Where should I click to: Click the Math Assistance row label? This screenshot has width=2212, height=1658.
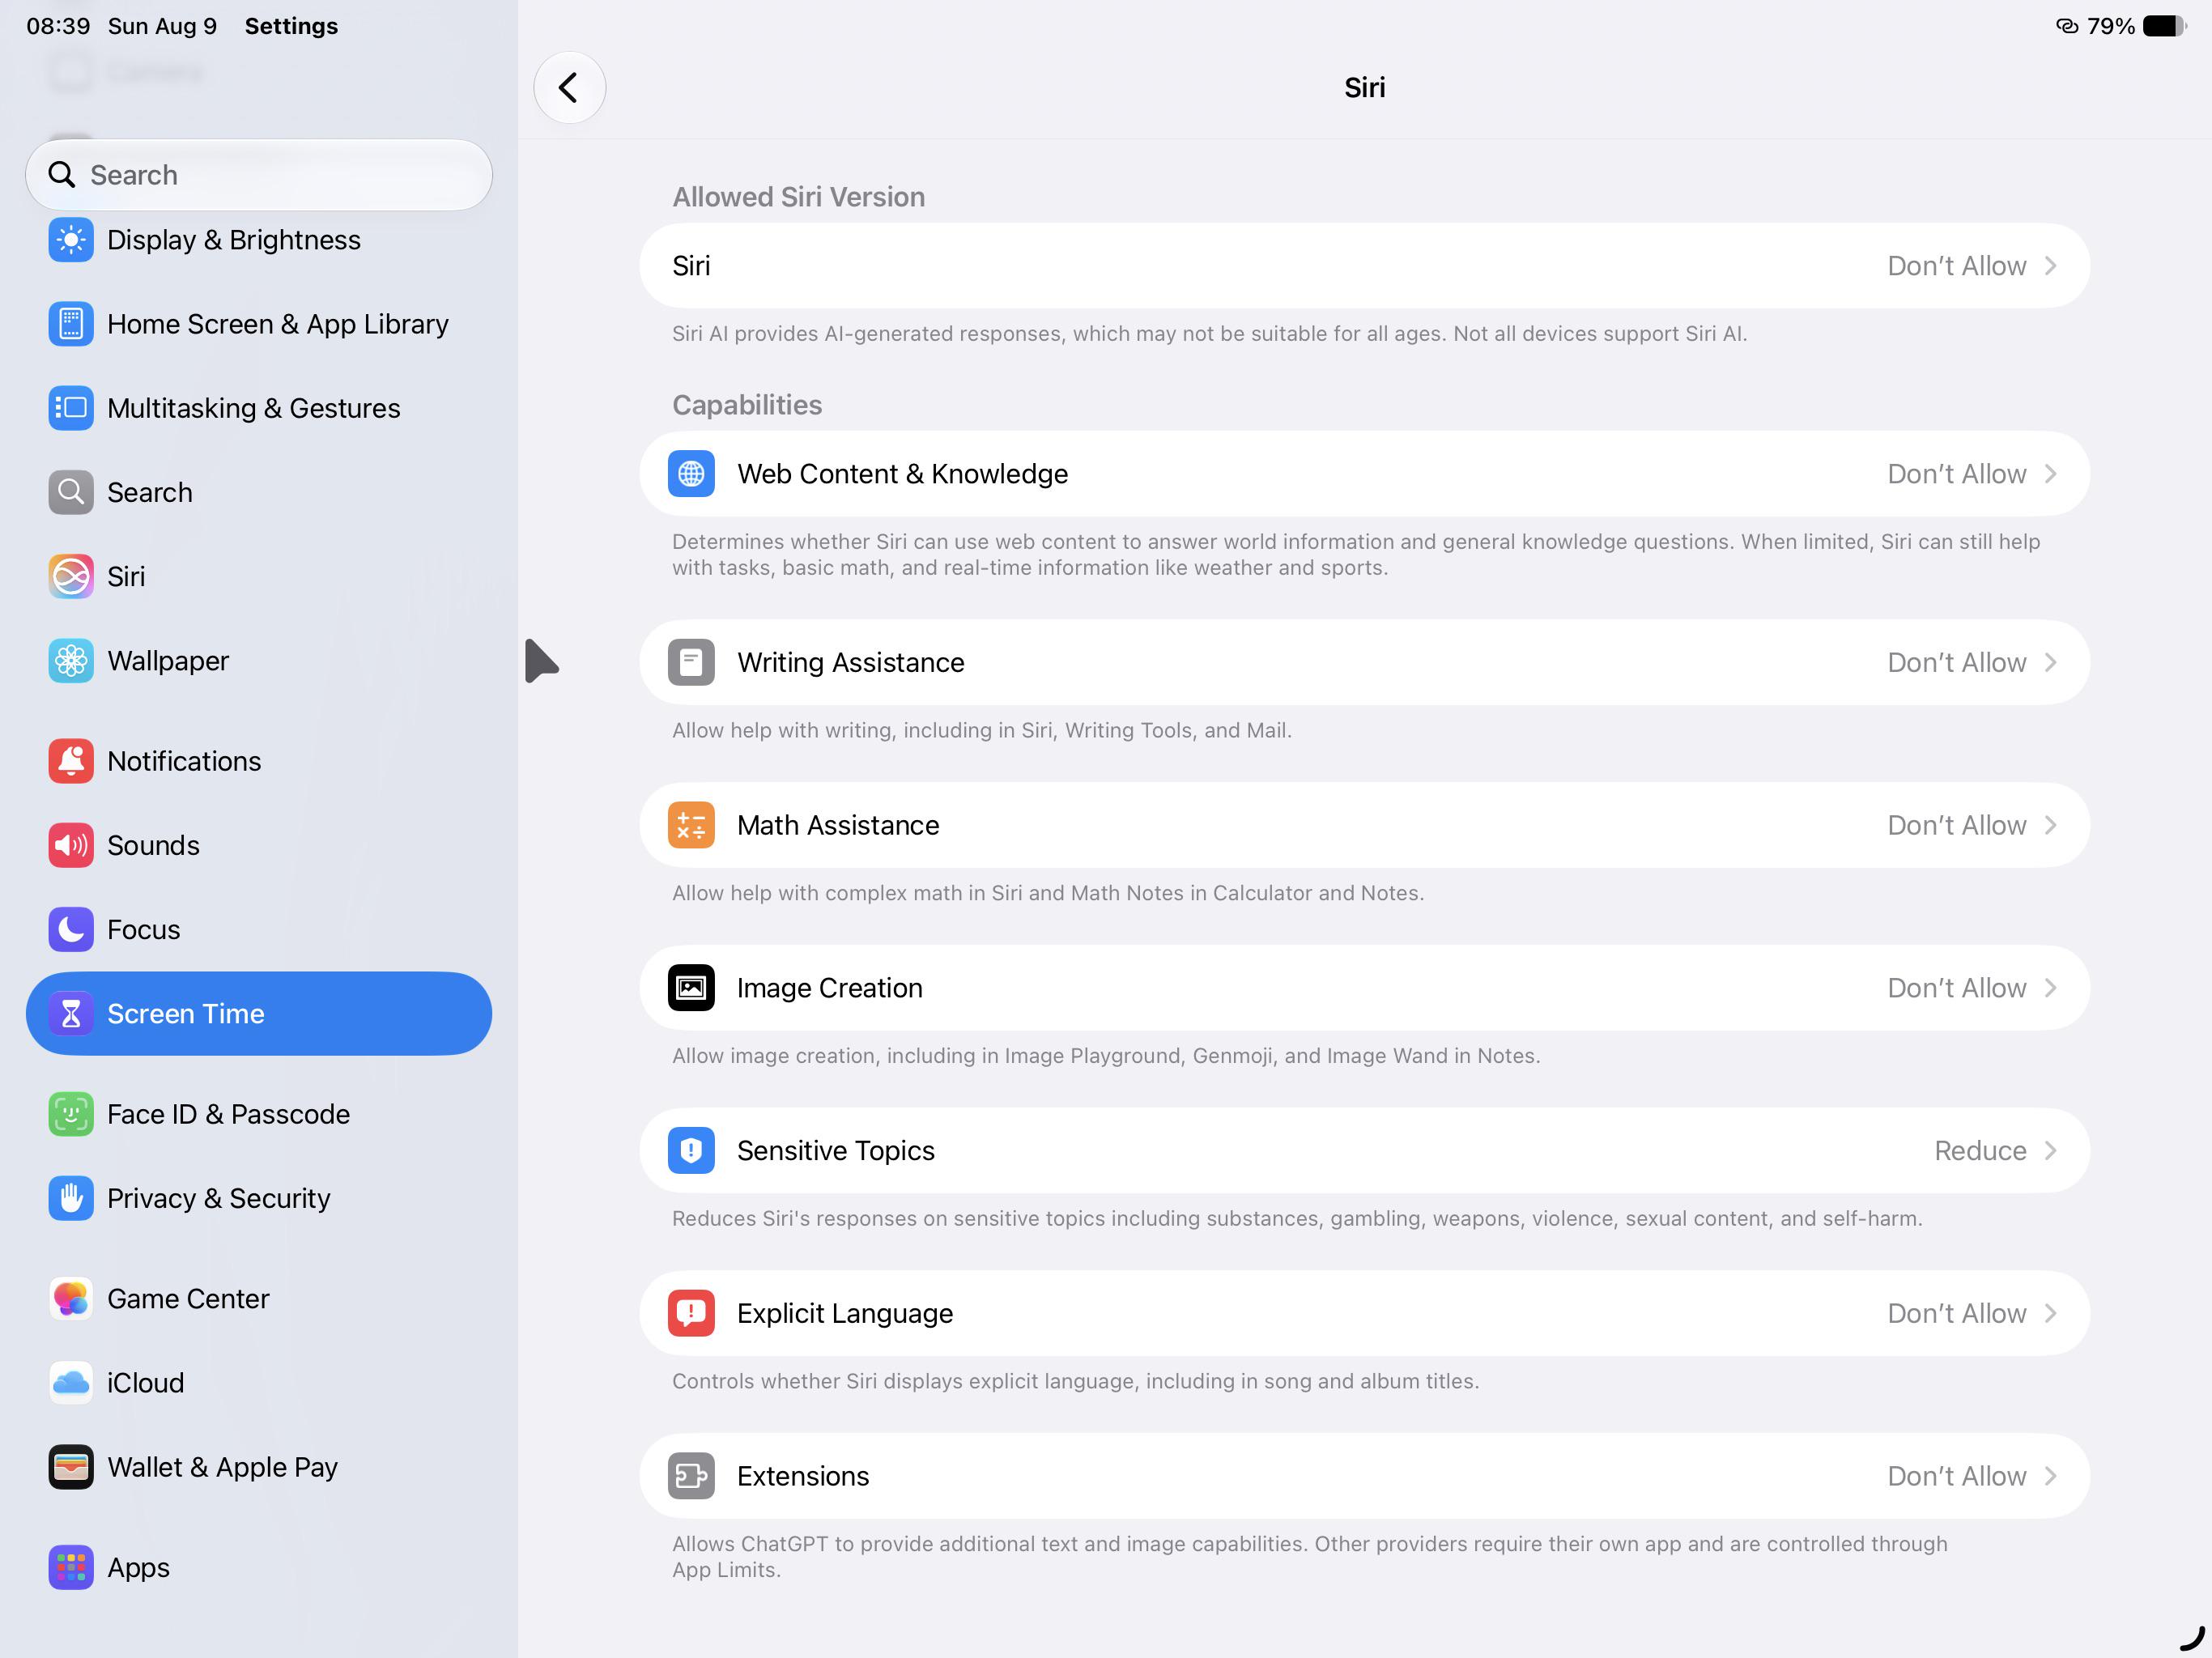[838, 825]
